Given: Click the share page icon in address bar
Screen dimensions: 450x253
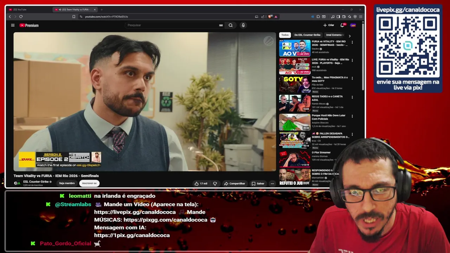Looking at the screenshot, I should [263, 17].
